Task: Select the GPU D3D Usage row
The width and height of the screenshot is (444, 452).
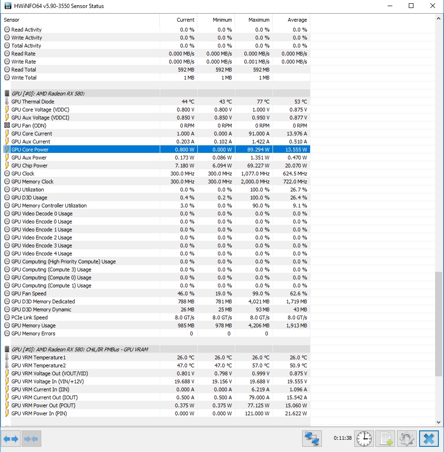Action: (156, 198)
